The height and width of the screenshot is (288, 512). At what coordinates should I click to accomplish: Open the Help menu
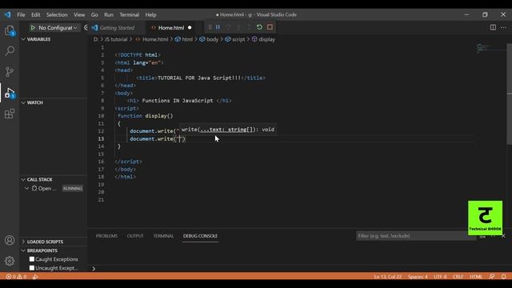150,14
